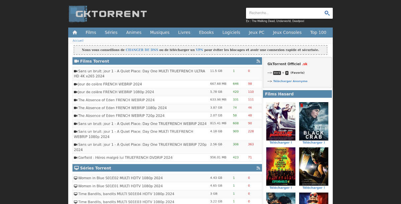
Task: Click Télécharger under Catwoman poster
Action: tap(313, 188)
